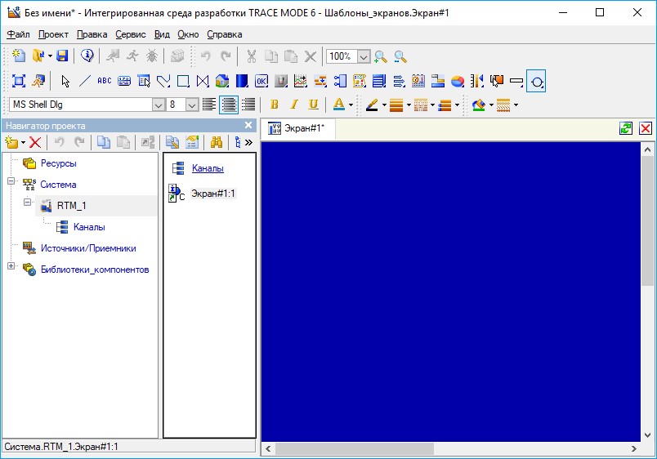This screenshot has height=459, width=657.
Task: Click the binoculars search icon in navigator
Action: pyautogui.click(x=217, y=142)
